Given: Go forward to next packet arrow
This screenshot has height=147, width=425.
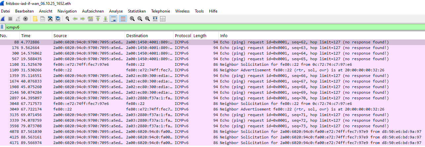Looking at the screenshot, I should coord(83,19).
